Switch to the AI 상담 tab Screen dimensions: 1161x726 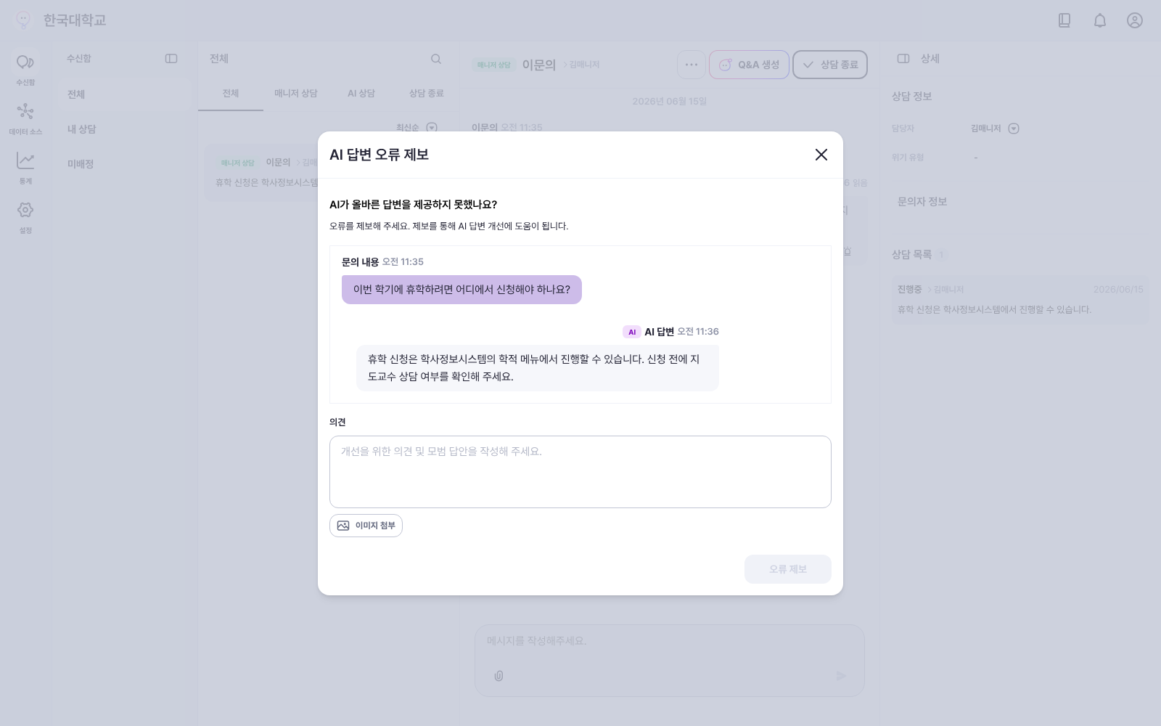pos(361,94)
